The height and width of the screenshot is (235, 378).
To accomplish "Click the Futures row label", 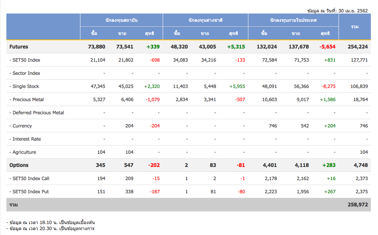I will pyautogui.click(x=18, y=47).
